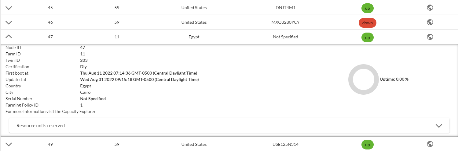Open the Resource units reserved panel
The width and height of the screenshot is (458, 151).
(x=229, y=125)
